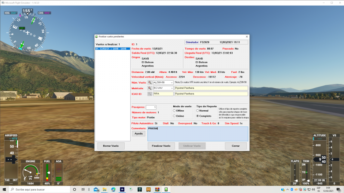Click the dialog's small green title icon

(x=96, y=36)
